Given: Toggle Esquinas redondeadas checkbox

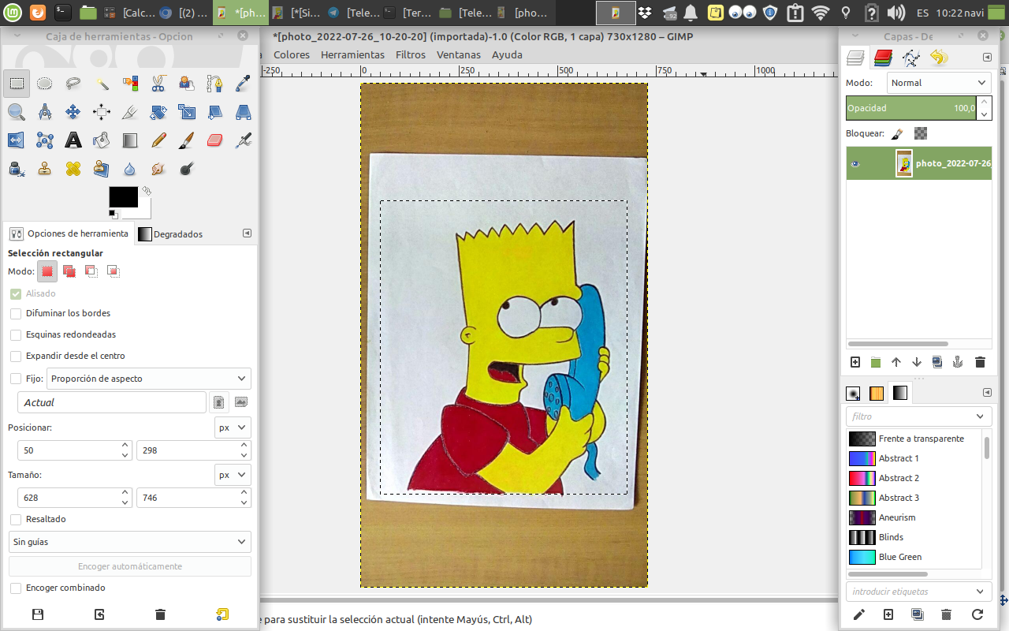Looking at the screenshot, I should pyautogui.click(x=16, y=334).
